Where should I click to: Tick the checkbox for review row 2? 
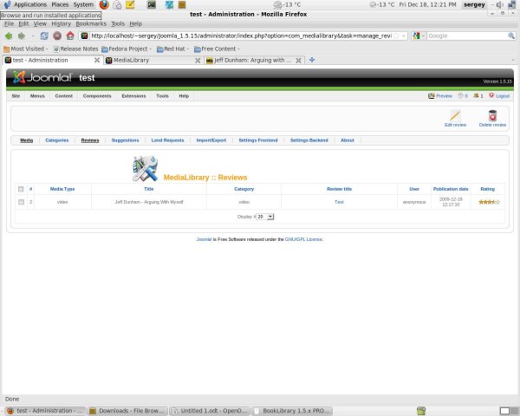pos(21,202)
